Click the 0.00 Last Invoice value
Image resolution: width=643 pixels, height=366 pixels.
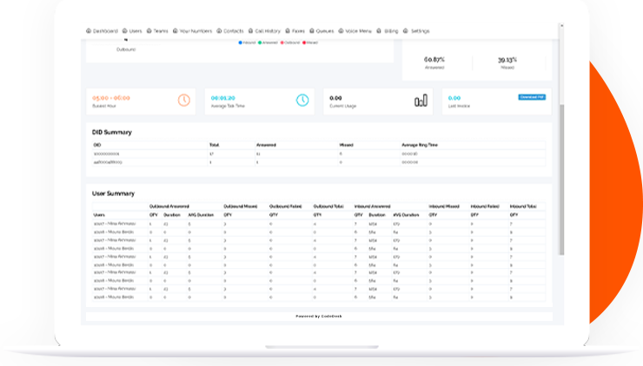pos(454,98)
